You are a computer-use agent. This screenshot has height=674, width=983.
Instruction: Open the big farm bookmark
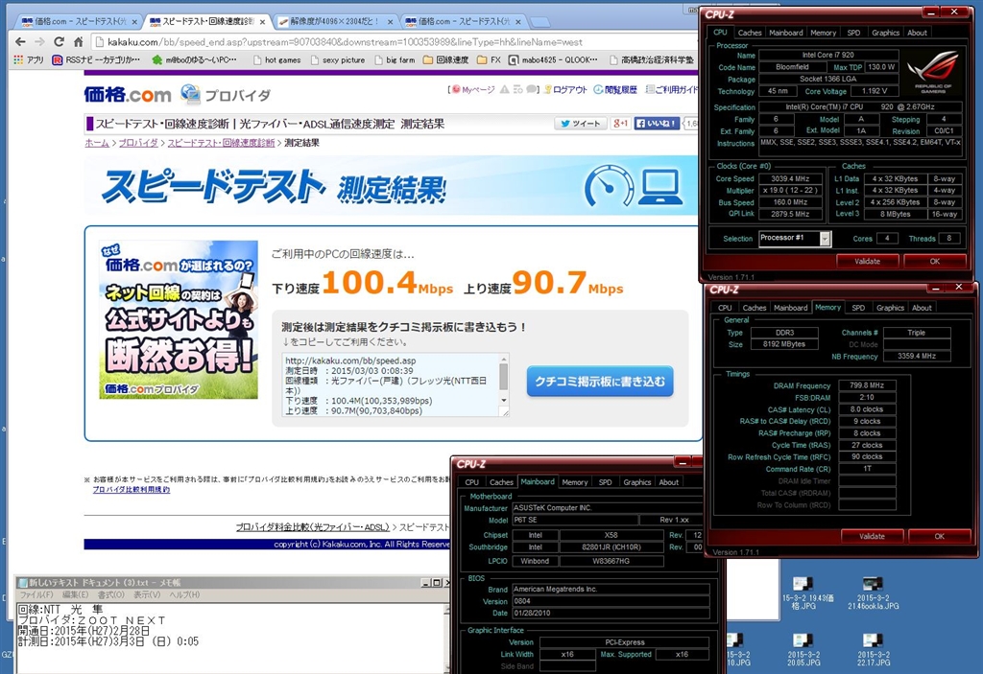point(395,60)
